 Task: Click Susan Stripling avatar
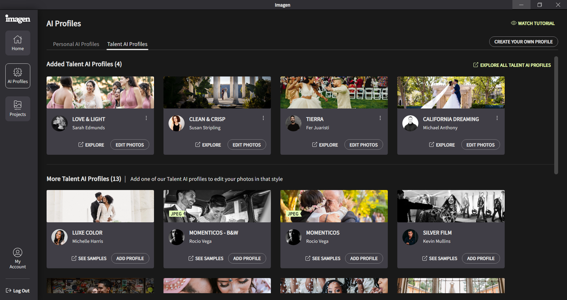click(177, 123)
